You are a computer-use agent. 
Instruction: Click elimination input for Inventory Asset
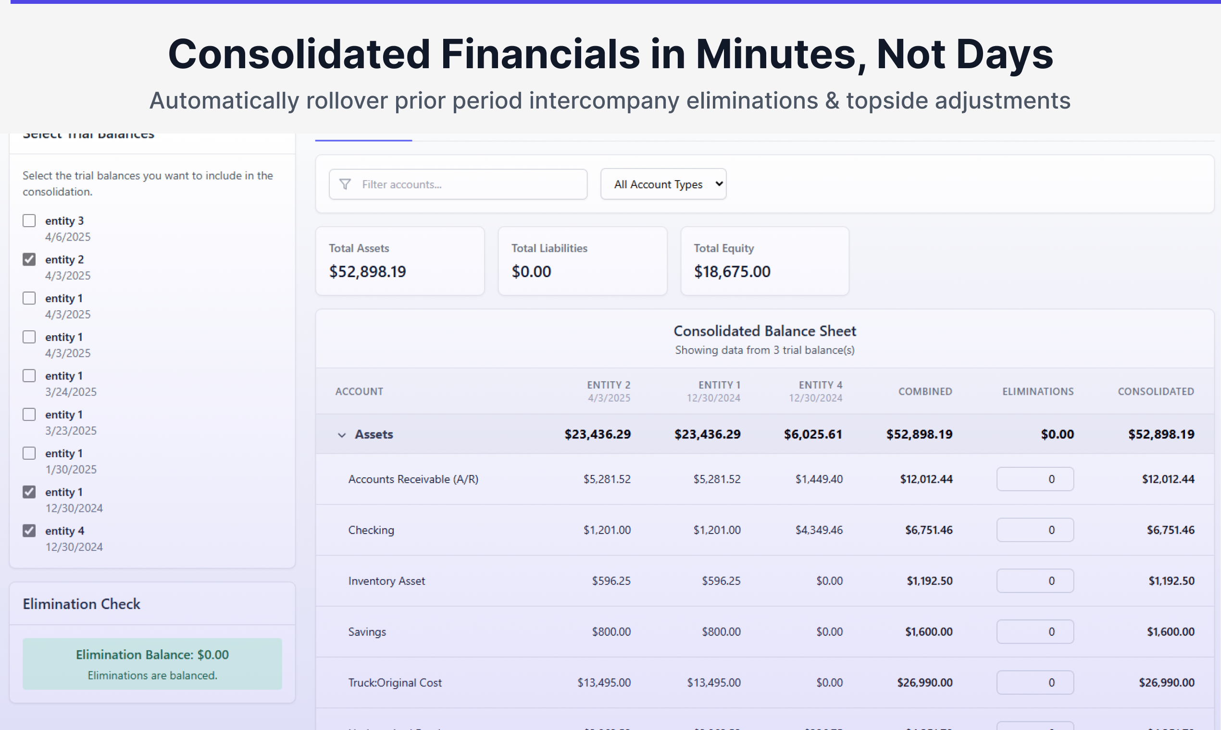pos(1035,581)
